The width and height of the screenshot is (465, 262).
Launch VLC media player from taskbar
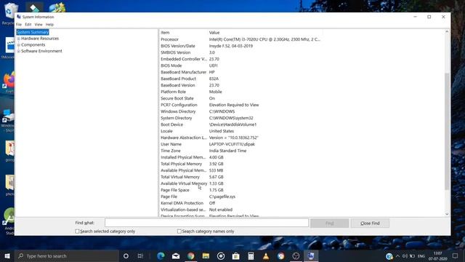[x=266, y=256]
